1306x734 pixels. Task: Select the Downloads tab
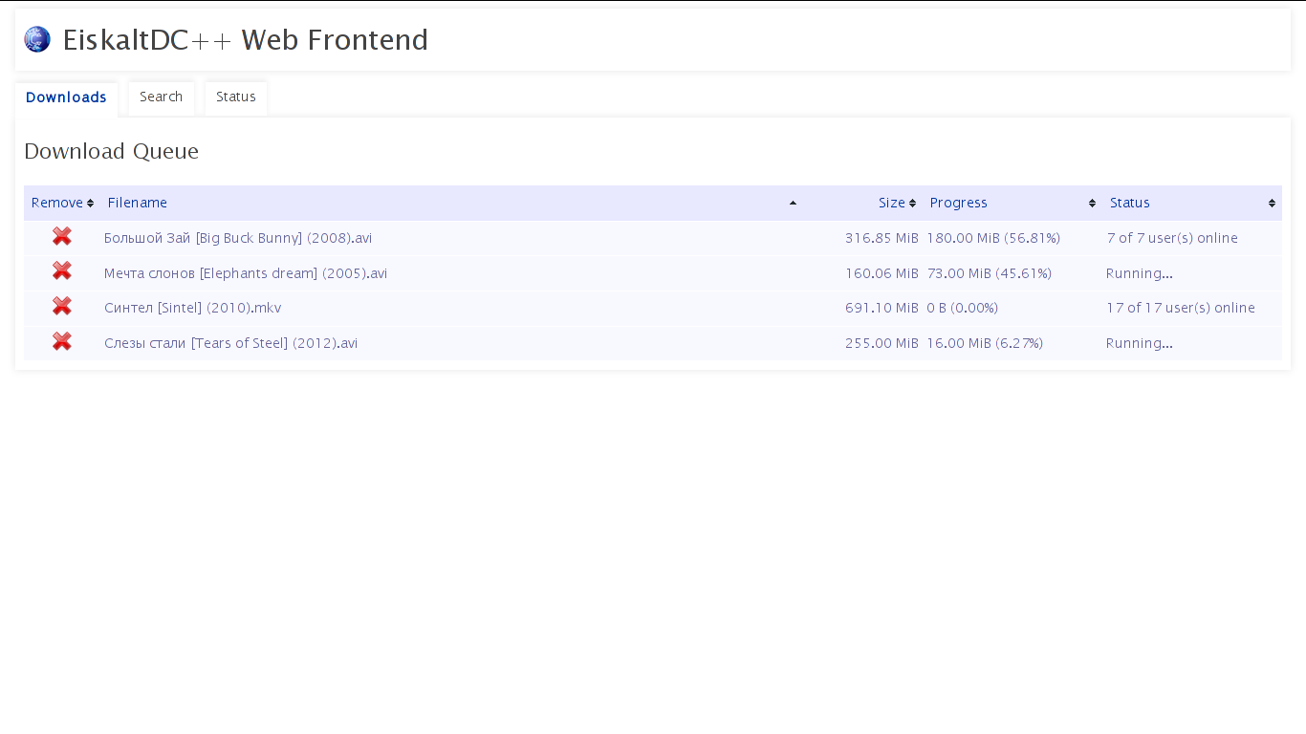pos(66,98)
